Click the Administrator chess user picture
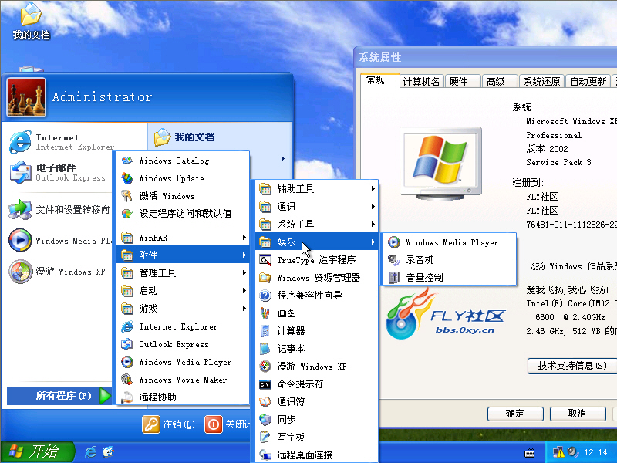Image resolution: width=617 pixels, height=463 pixels. 26,97
